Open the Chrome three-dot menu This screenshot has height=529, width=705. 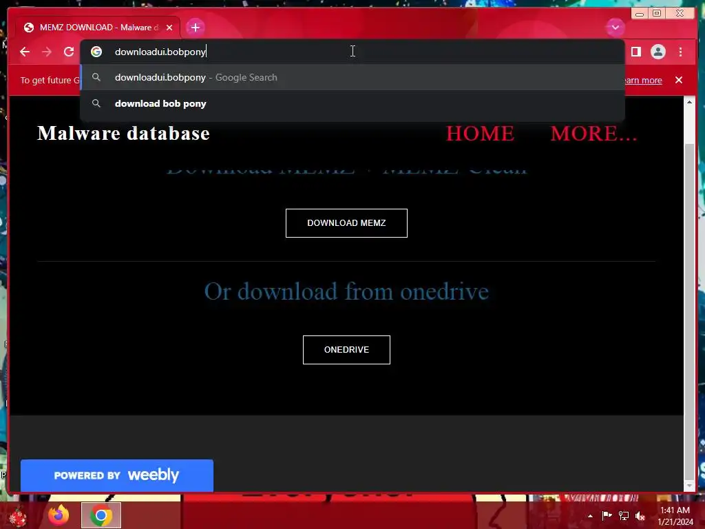pyautogui.click(x=680, y=52)
